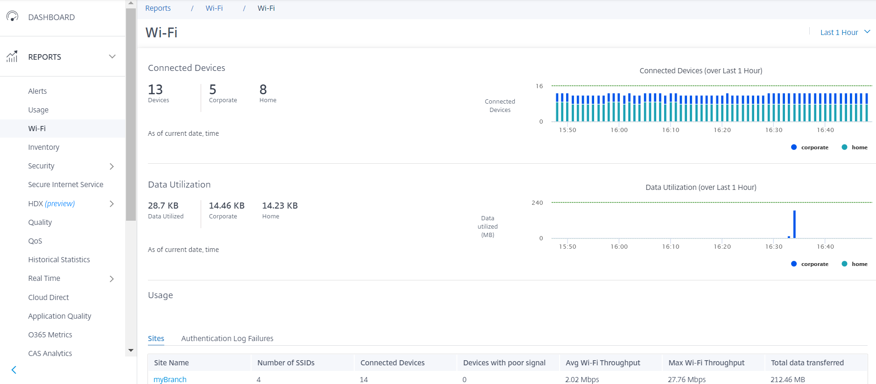Viewport: 876px width, 384px height.
Task: Go to Dashboard
Action: point(51,17)
